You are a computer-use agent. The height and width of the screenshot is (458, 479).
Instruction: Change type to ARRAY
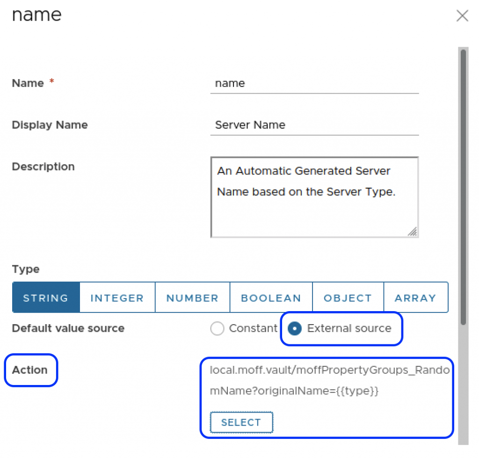click(415, 298)
